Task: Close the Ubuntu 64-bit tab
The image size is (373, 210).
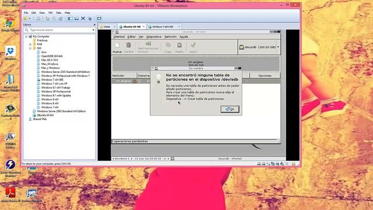Action: coord(143,27)
